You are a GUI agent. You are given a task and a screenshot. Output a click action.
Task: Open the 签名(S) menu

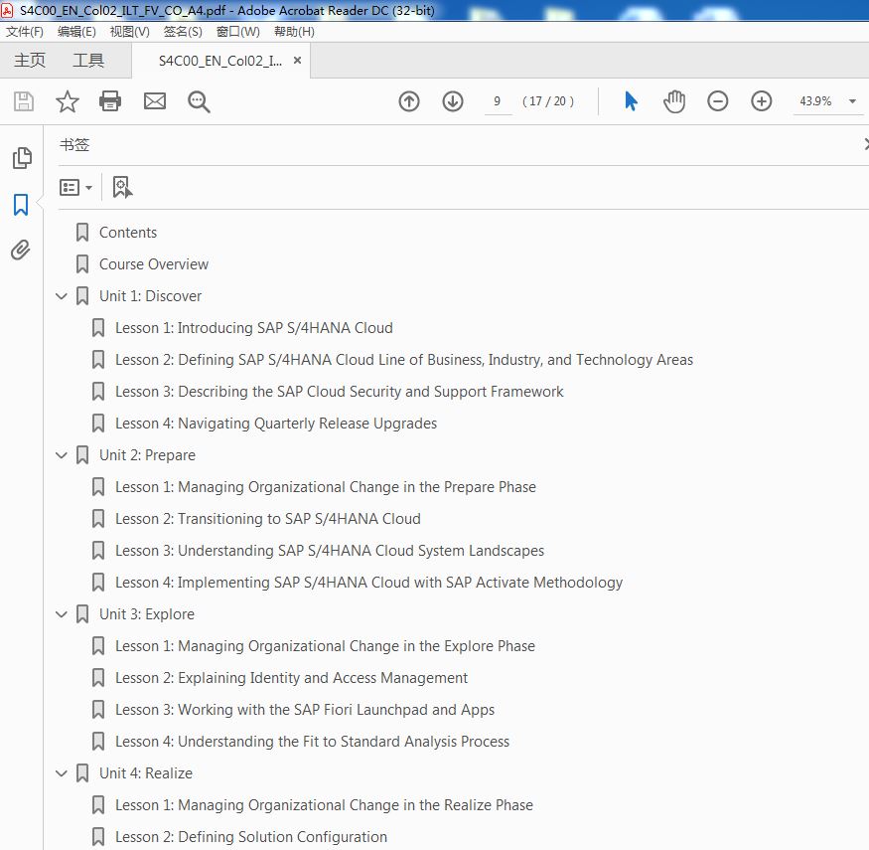pyautogui.click(x=183, y=32)
